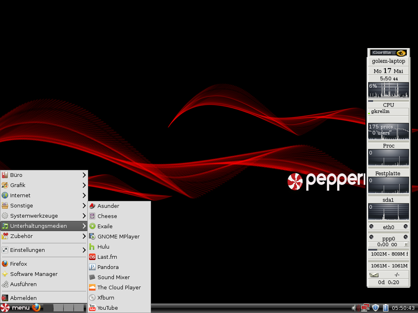
Task: Open the Software Manager
Action: [33, 274]
